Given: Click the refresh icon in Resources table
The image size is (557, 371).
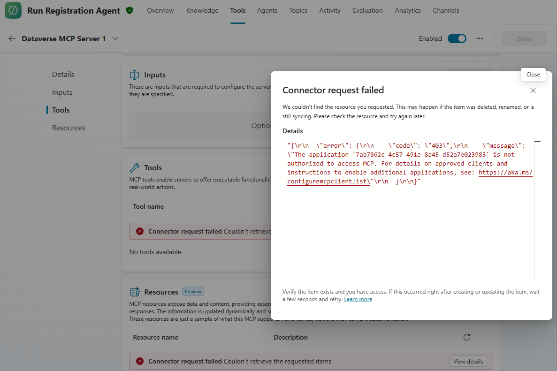Looking at the screenshot, I should pos(466,337).
